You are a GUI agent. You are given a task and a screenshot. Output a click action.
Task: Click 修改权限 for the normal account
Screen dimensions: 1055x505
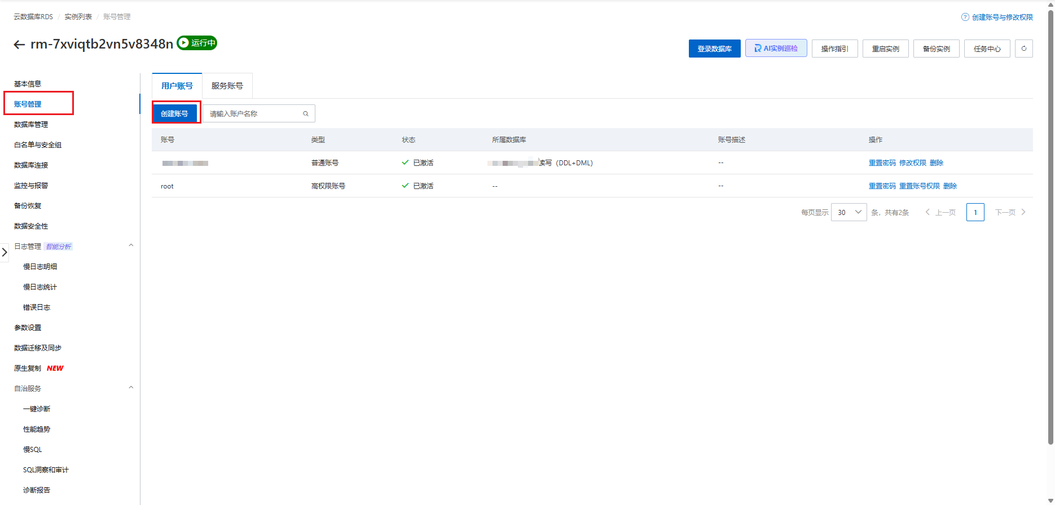[x=912, y=163]
